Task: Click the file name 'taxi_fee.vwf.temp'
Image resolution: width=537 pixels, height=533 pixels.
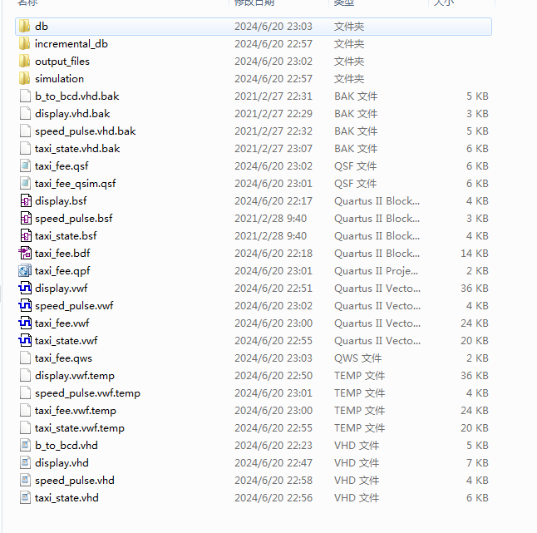Action: (x=76, y=411)
